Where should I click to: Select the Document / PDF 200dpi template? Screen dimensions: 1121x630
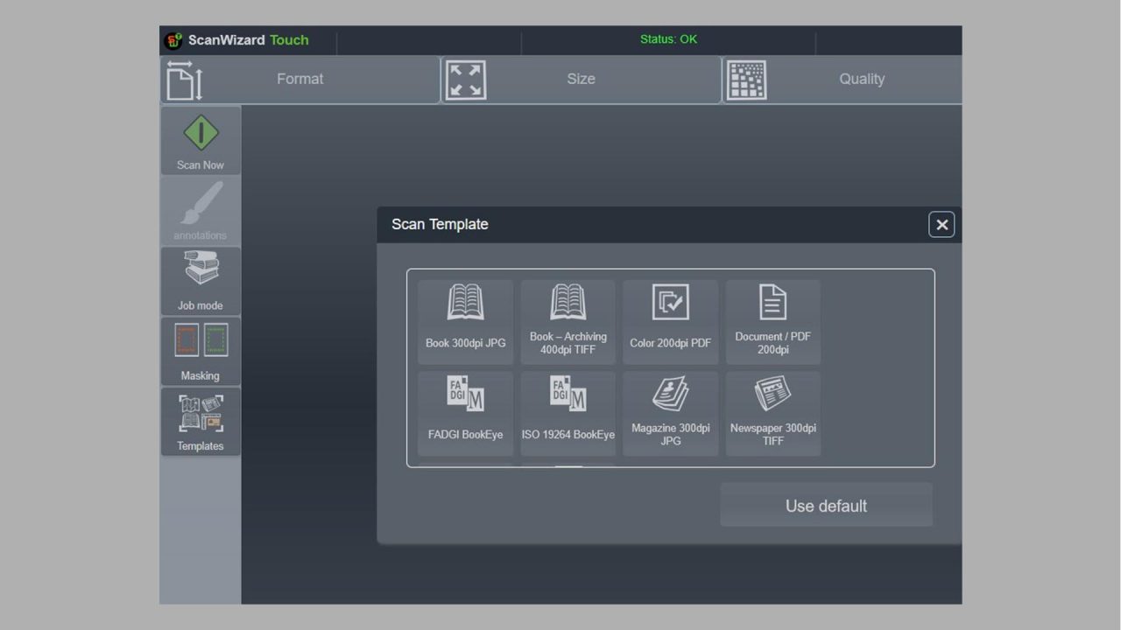pyautogui.click(x=772, y=321)
